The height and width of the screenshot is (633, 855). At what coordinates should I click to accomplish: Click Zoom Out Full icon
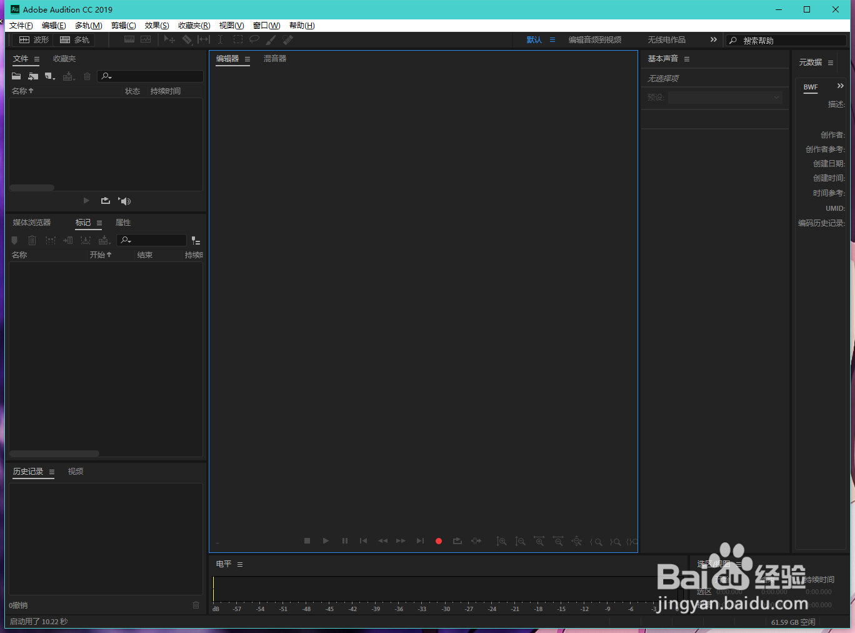(x=577, y=541)
